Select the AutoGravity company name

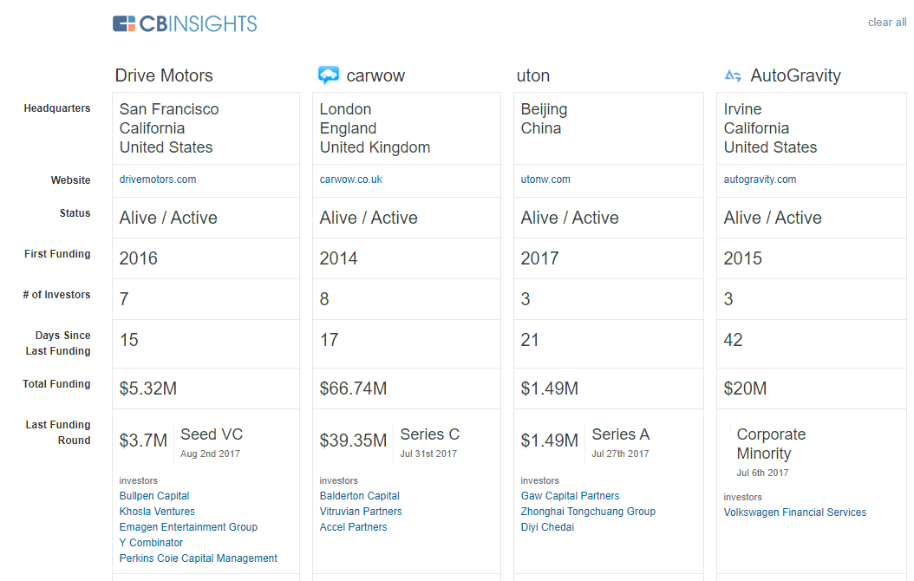click(x=795, y=75)
